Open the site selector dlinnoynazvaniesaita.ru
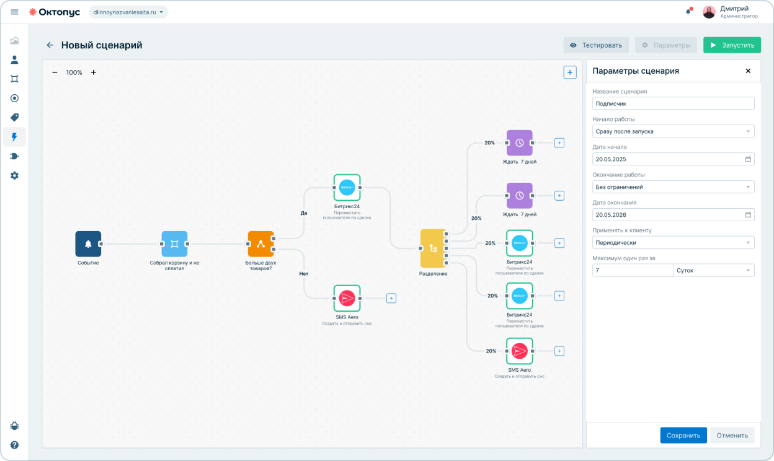 pyautogui.click(x=128, y=12)
